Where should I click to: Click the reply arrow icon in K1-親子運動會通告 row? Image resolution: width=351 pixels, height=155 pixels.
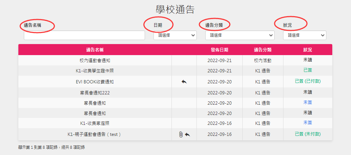coord(187,134)
